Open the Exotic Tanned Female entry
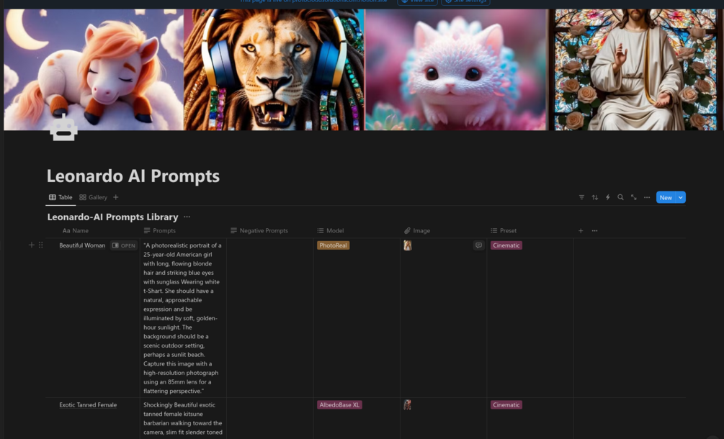 pyautogui.click(x=88, y=405)
